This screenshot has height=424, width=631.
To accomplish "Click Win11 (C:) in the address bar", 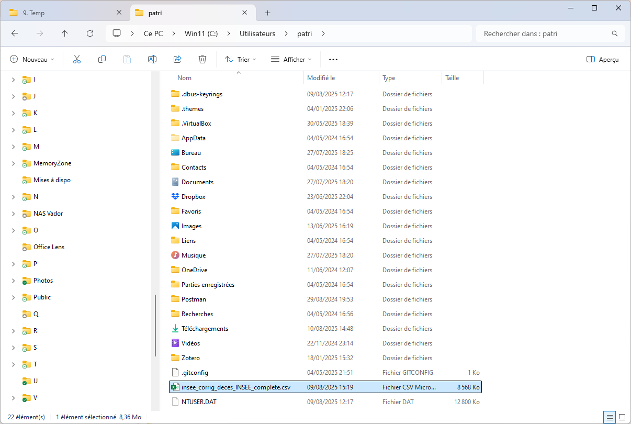I will click(201, 34).
